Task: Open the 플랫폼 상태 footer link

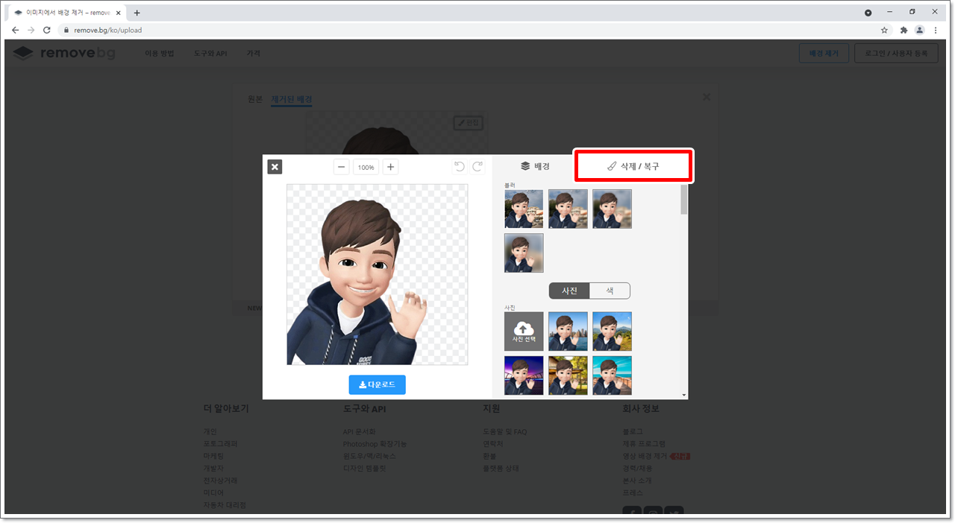Action: coord(501,468)
